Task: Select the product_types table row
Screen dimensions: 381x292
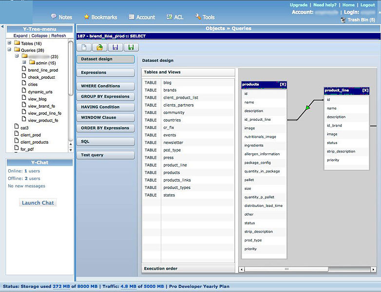Action: coord(176,188)
